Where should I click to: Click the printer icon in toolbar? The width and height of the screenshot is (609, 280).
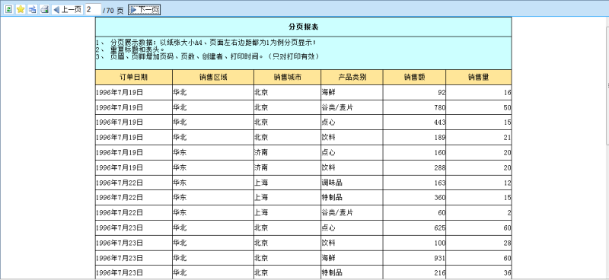point(45,9)
